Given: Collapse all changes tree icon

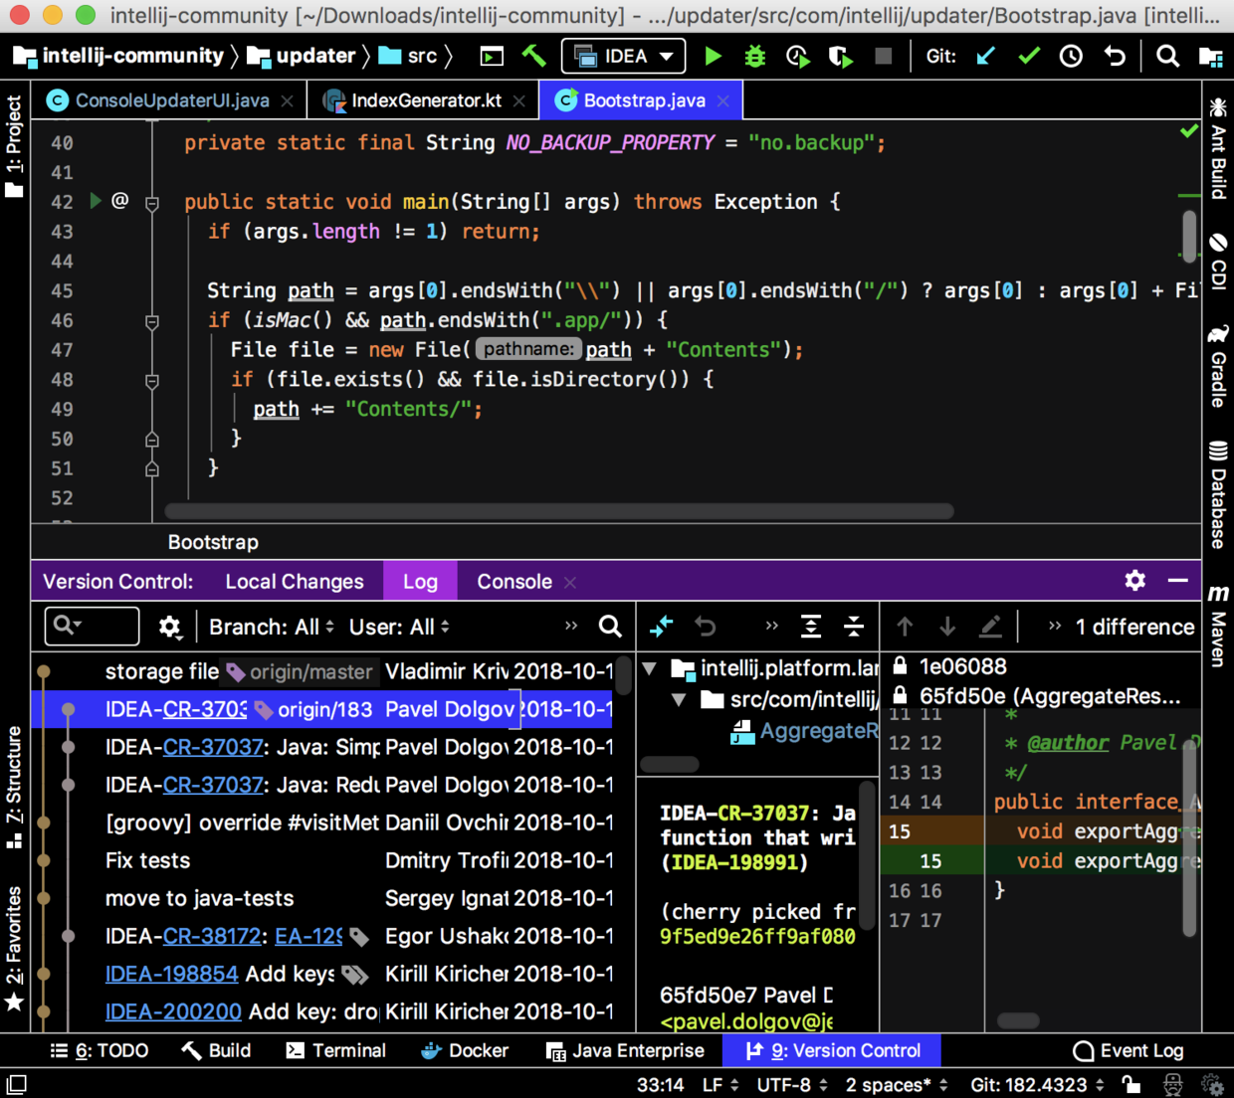Looking at the screenshot, I should [854, 626].
